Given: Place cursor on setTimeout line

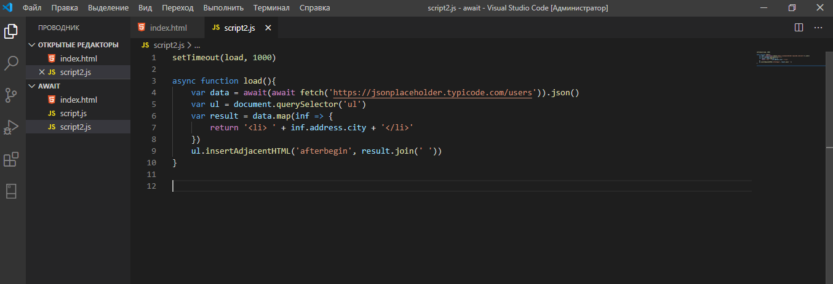Looking at the screenshot, I should tap(224, 58).
